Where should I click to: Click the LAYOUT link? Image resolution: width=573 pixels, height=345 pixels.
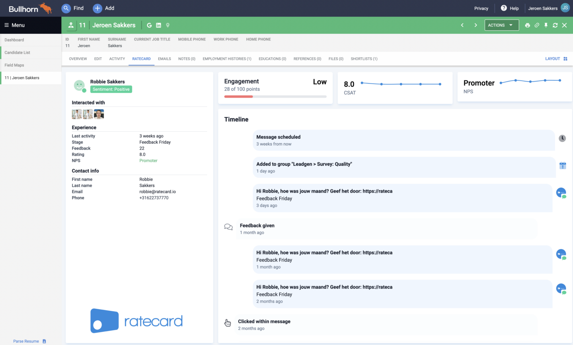pyautogui.click(x=552, y=58)
